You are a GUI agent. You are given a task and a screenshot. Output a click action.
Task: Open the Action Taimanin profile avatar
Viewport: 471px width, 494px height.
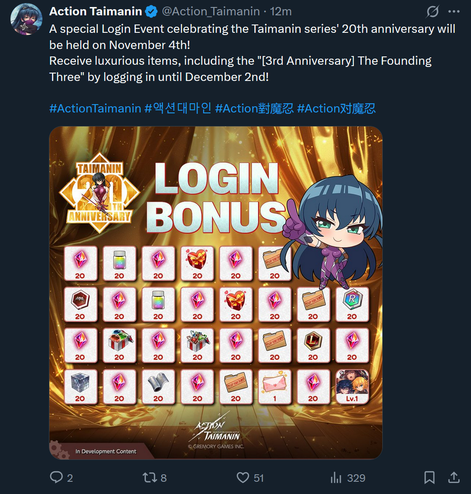[x=26, y=19]
